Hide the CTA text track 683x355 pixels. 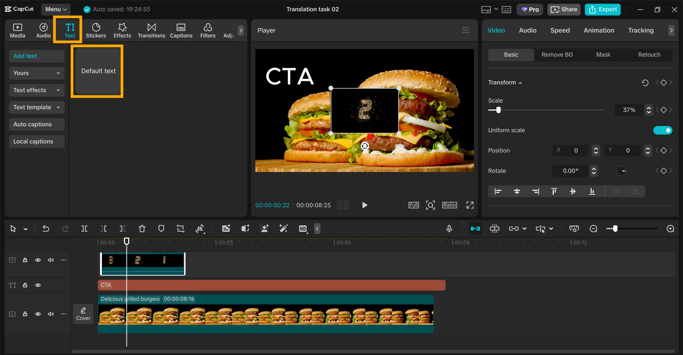pos(38,285)
